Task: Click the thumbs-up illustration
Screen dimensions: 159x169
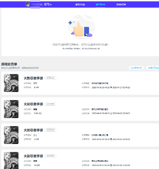Action: tap(82, 27)
